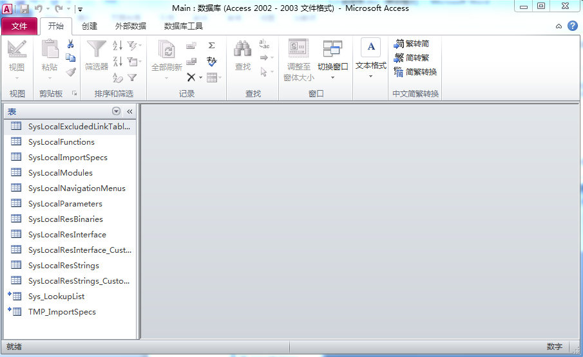Click the toggle filter funnel icon

tap(132, 78)
